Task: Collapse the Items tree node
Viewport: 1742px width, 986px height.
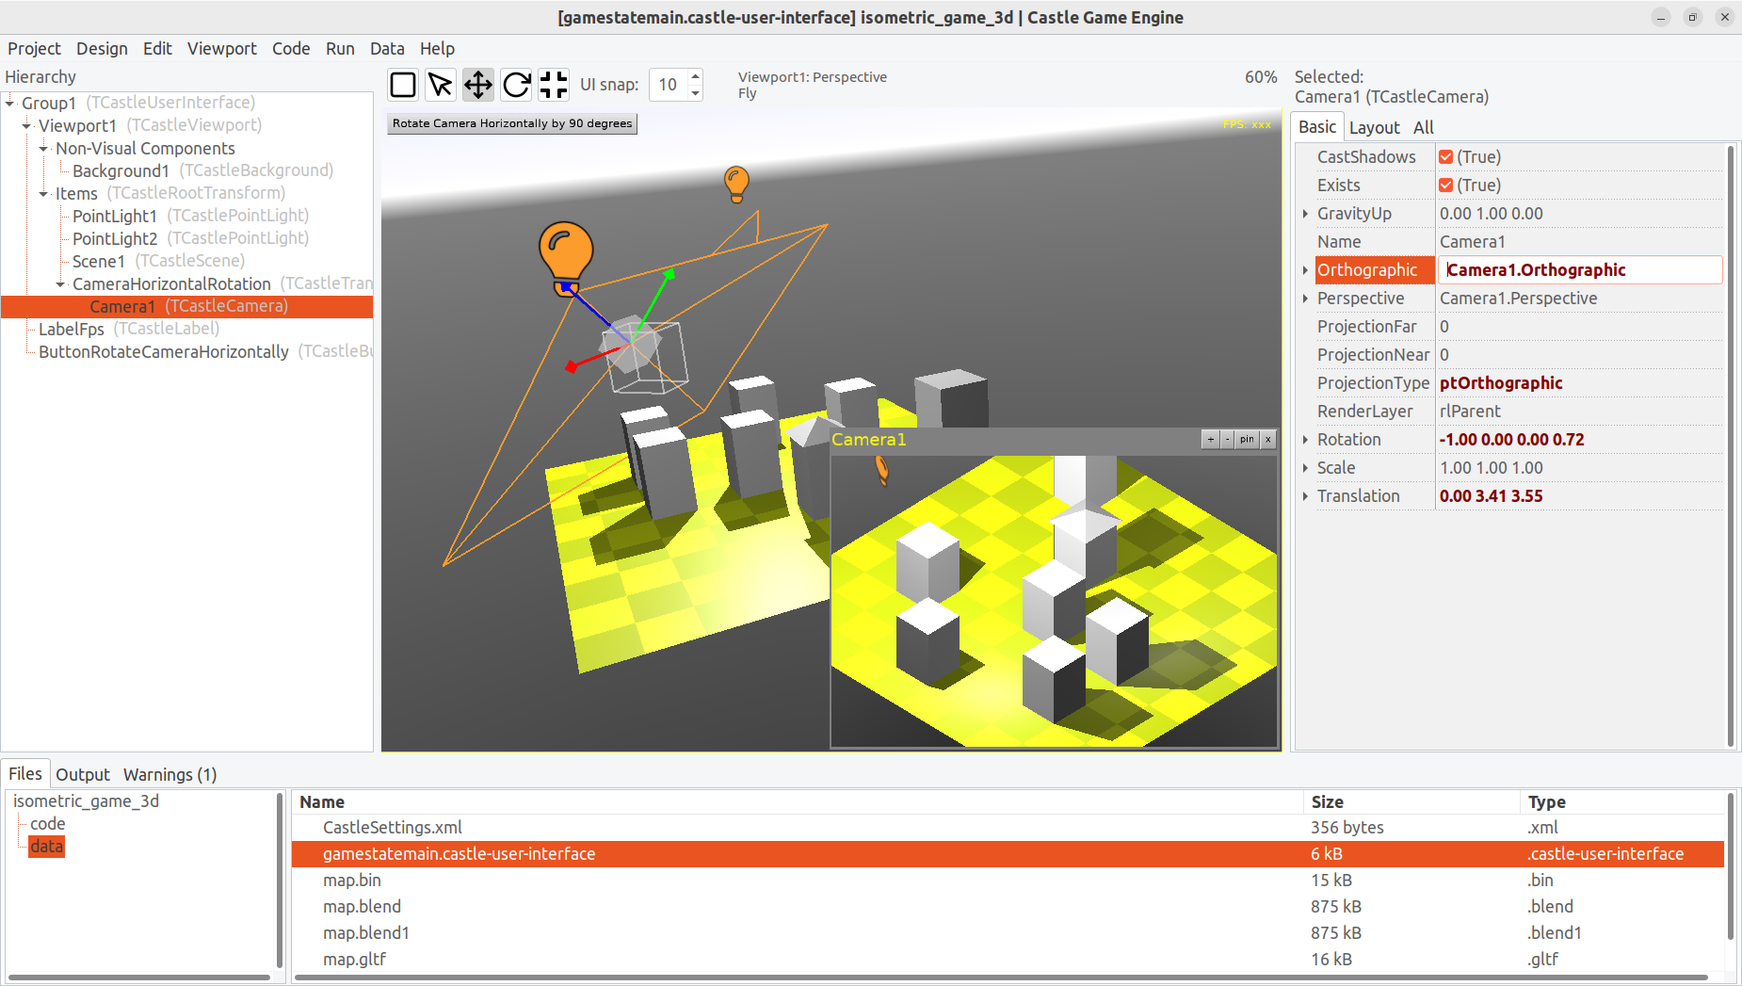Action: tap(43, 193)
